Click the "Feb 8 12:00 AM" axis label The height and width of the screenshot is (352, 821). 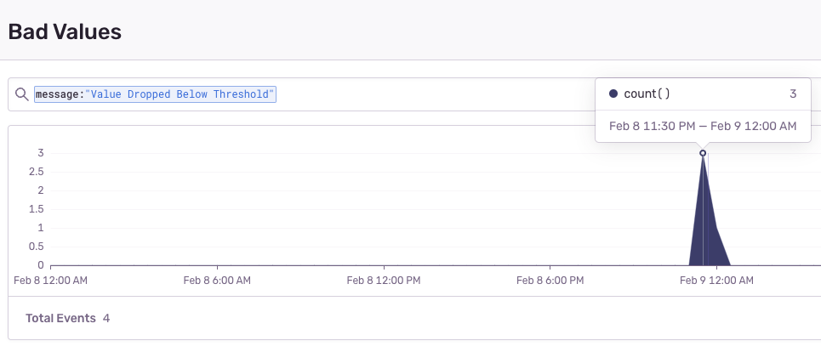[x=51, y=281]
